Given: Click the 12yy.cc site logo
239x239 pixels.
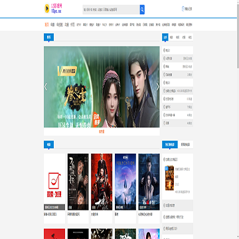Looking at the screenshot, I should [x=53, y=9].
